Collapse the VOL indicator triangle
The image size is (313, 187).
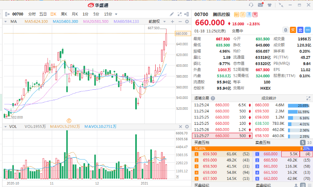[x=5, y=126]
